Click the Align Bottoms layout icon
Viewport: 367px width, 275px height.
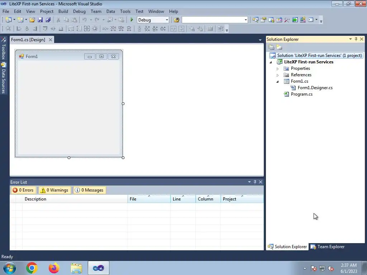point(61,29)
